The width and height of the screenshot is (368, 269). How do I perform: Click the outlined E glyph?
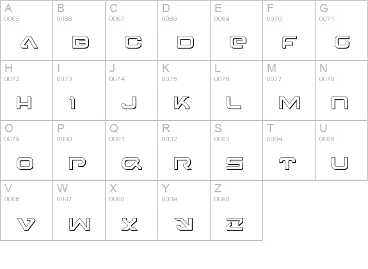click(238, 42)
